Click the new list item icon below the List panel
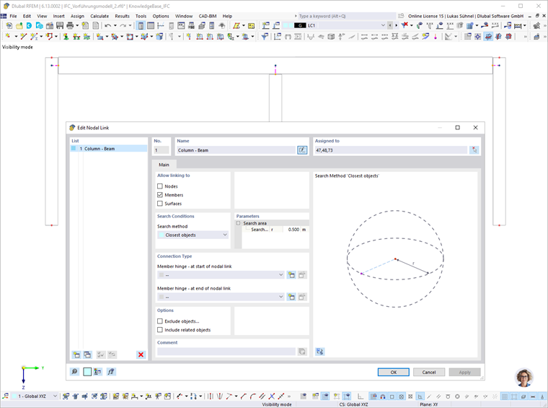 point(76,355)
